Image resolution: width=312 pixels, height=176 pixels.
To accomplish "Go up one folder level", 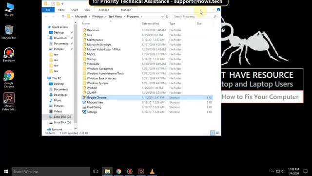I will (x=63, y=17).
